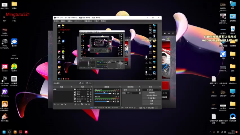Open the scene transition type dropdown
240x135 pixels.
130,90
